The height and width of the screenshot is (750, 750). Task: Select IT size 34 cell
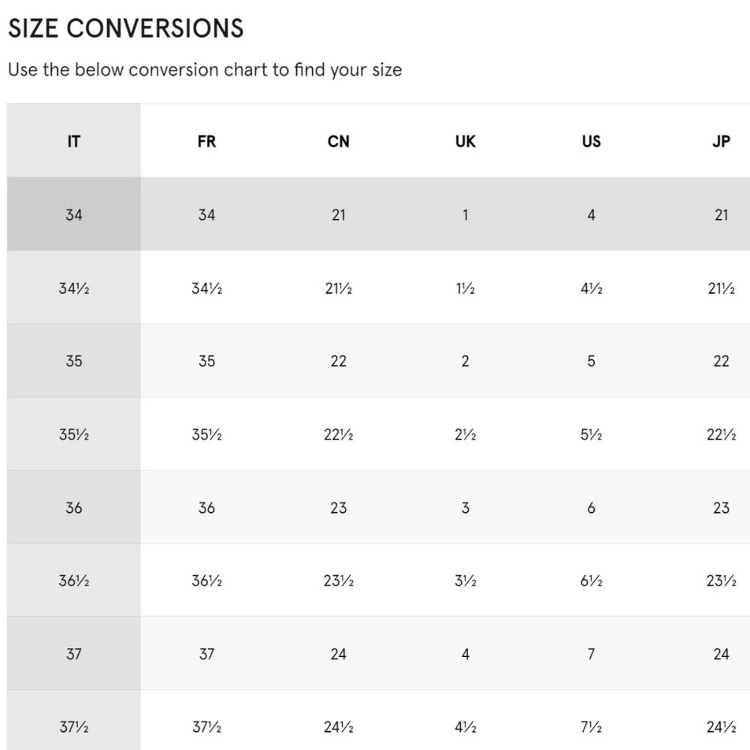74,214
